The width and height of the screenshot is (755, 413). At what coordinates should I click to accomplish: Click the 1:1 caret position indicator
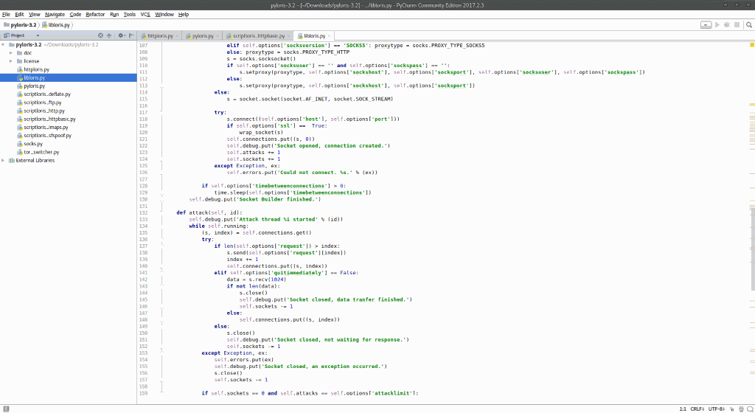click(683, 409)
